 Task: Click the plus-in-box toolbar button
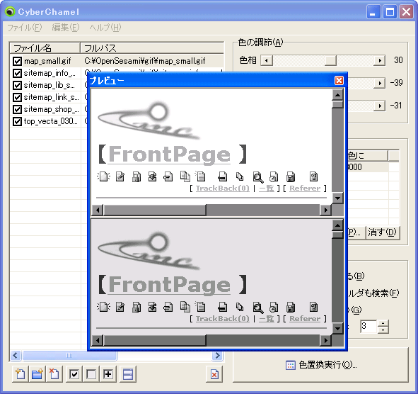tap(108, 374)
